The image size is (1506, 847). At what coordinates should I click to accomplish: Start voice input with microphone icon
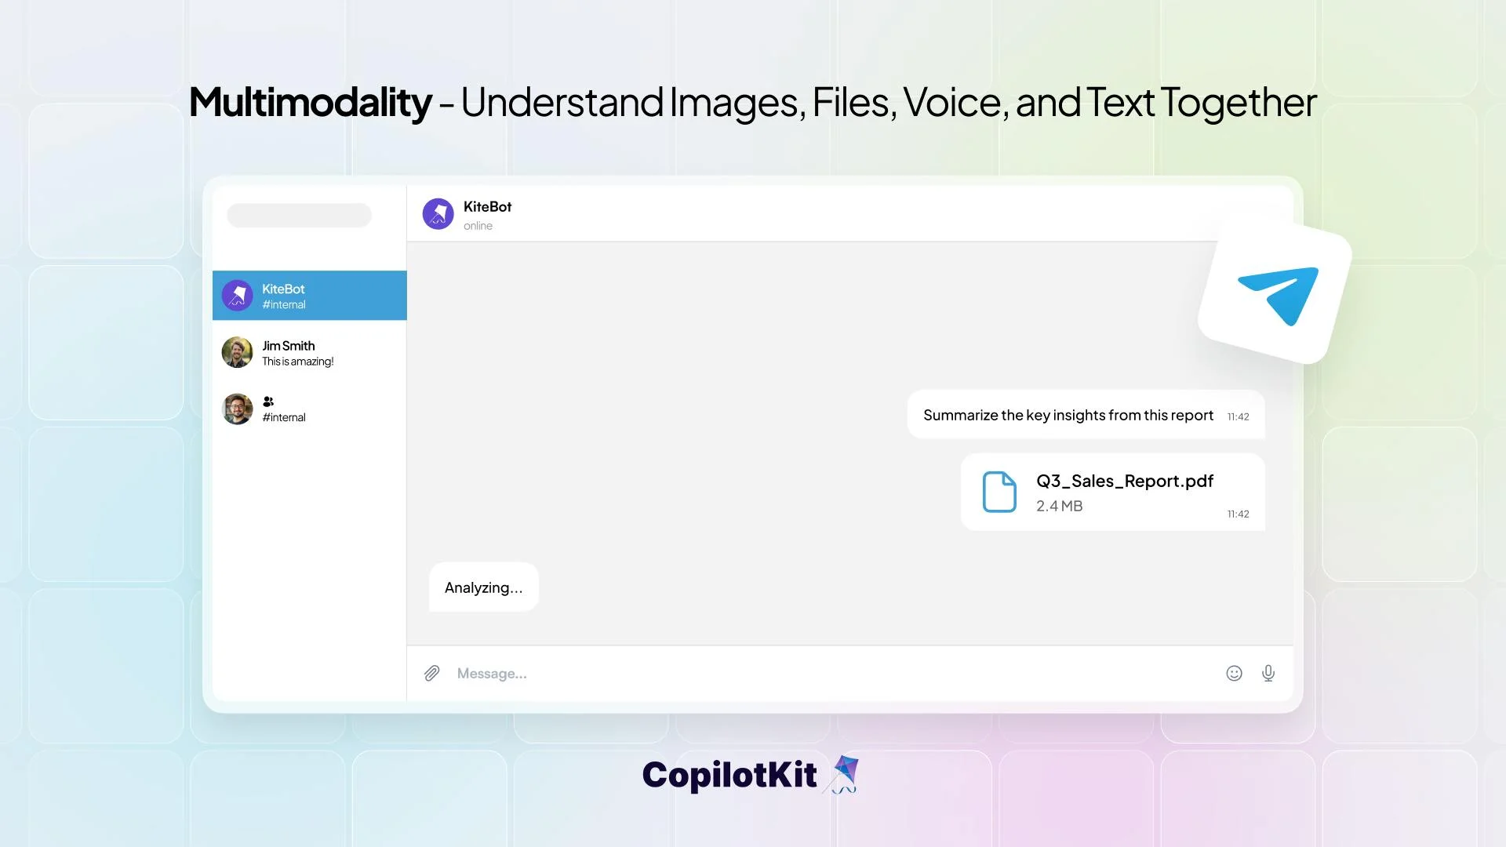tap(1268, 674)
